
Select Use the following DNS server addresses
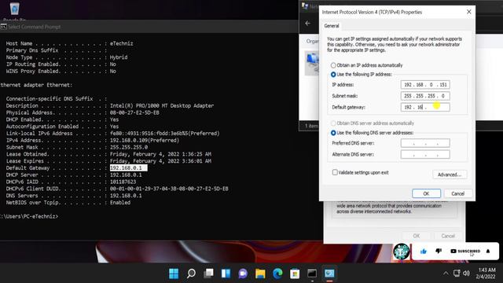[372, 133]
